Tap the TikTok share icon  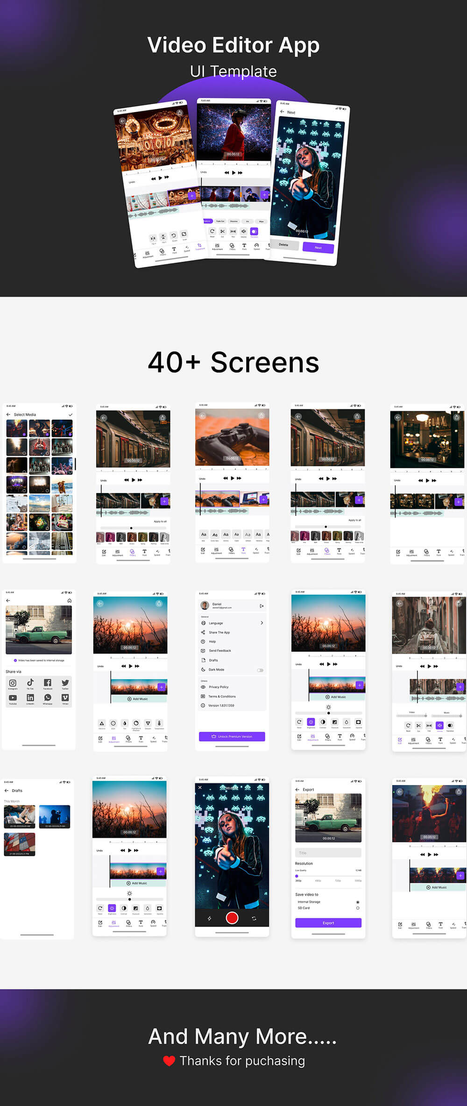point(30,683)
